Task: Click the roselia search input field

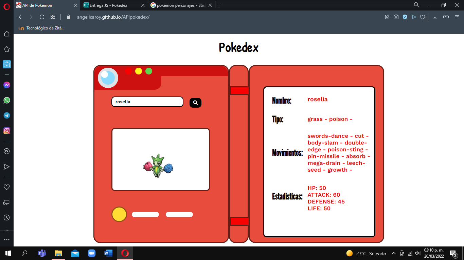Action: (x=147, y=102)
